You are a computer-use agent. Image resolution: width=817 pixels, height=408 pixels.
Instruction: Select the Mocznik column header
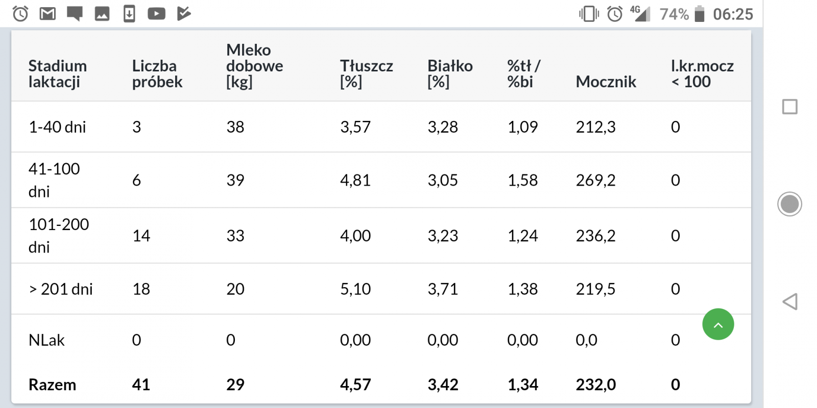pos(606,82)
